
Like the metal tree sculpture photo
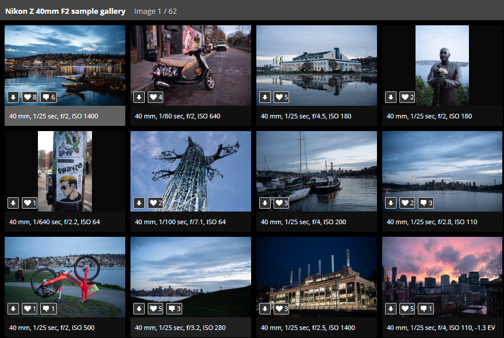[155, 202]
